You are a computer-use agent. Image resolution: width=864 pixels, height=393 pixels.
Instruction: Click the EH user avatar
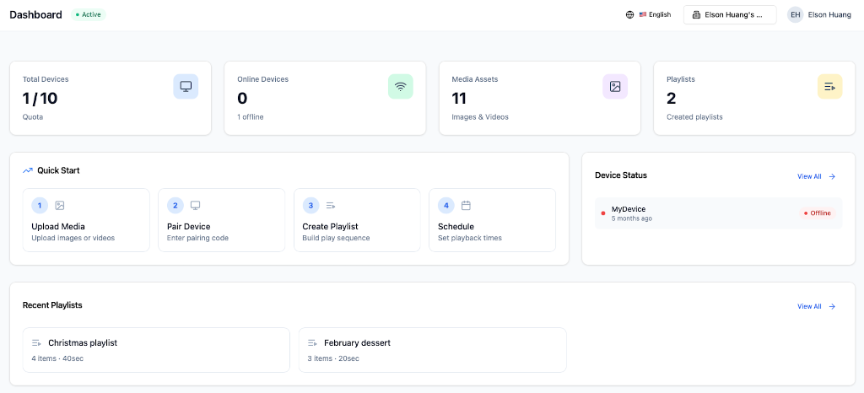(x=795, y=15)
